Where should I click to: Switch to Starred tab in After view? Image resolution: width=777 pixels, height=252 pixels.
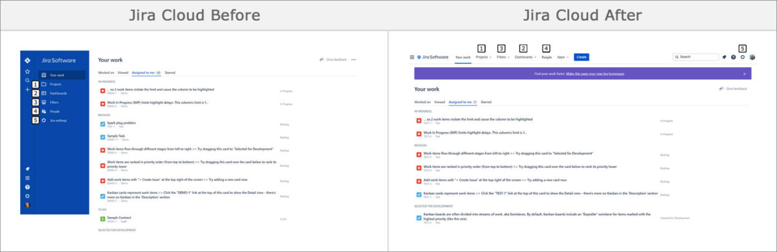click(x=486, y=102)
